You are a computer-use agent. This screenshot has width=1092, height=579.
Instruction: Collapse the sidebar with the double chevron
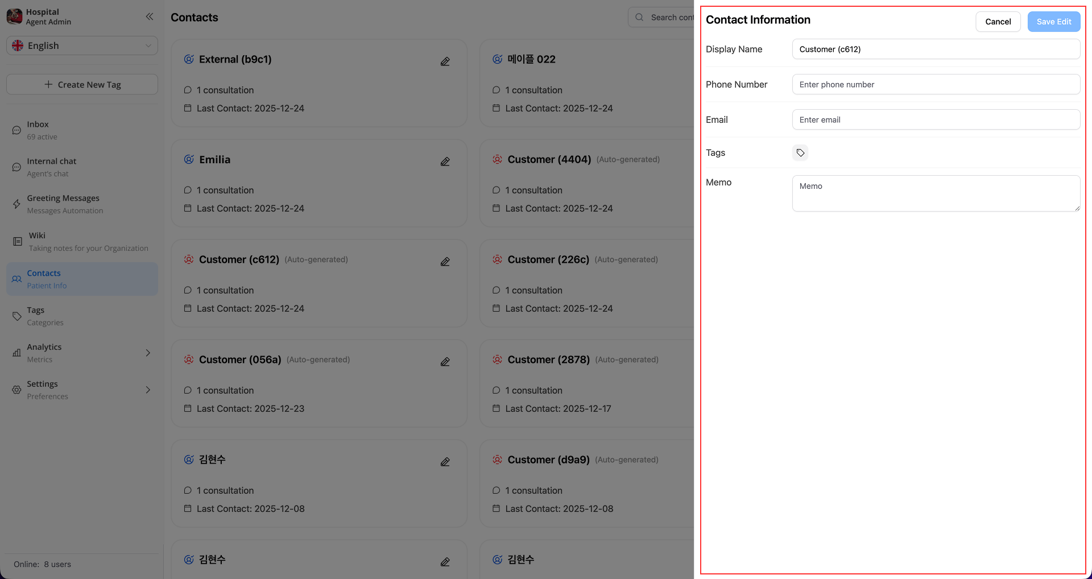150,16
